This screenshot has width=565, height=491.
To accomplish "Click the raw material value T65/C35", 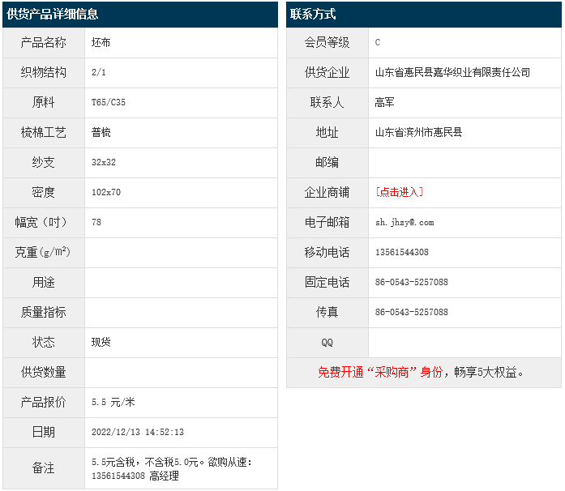I will click(109, 102).
